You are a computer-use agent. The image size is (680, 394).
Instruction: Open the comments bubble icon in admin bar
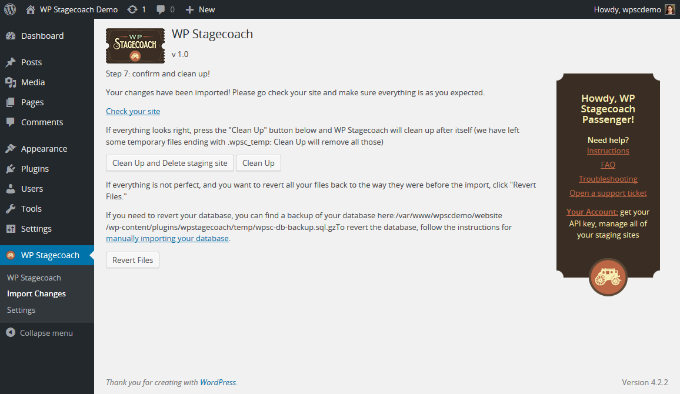(x=161, y=9)
